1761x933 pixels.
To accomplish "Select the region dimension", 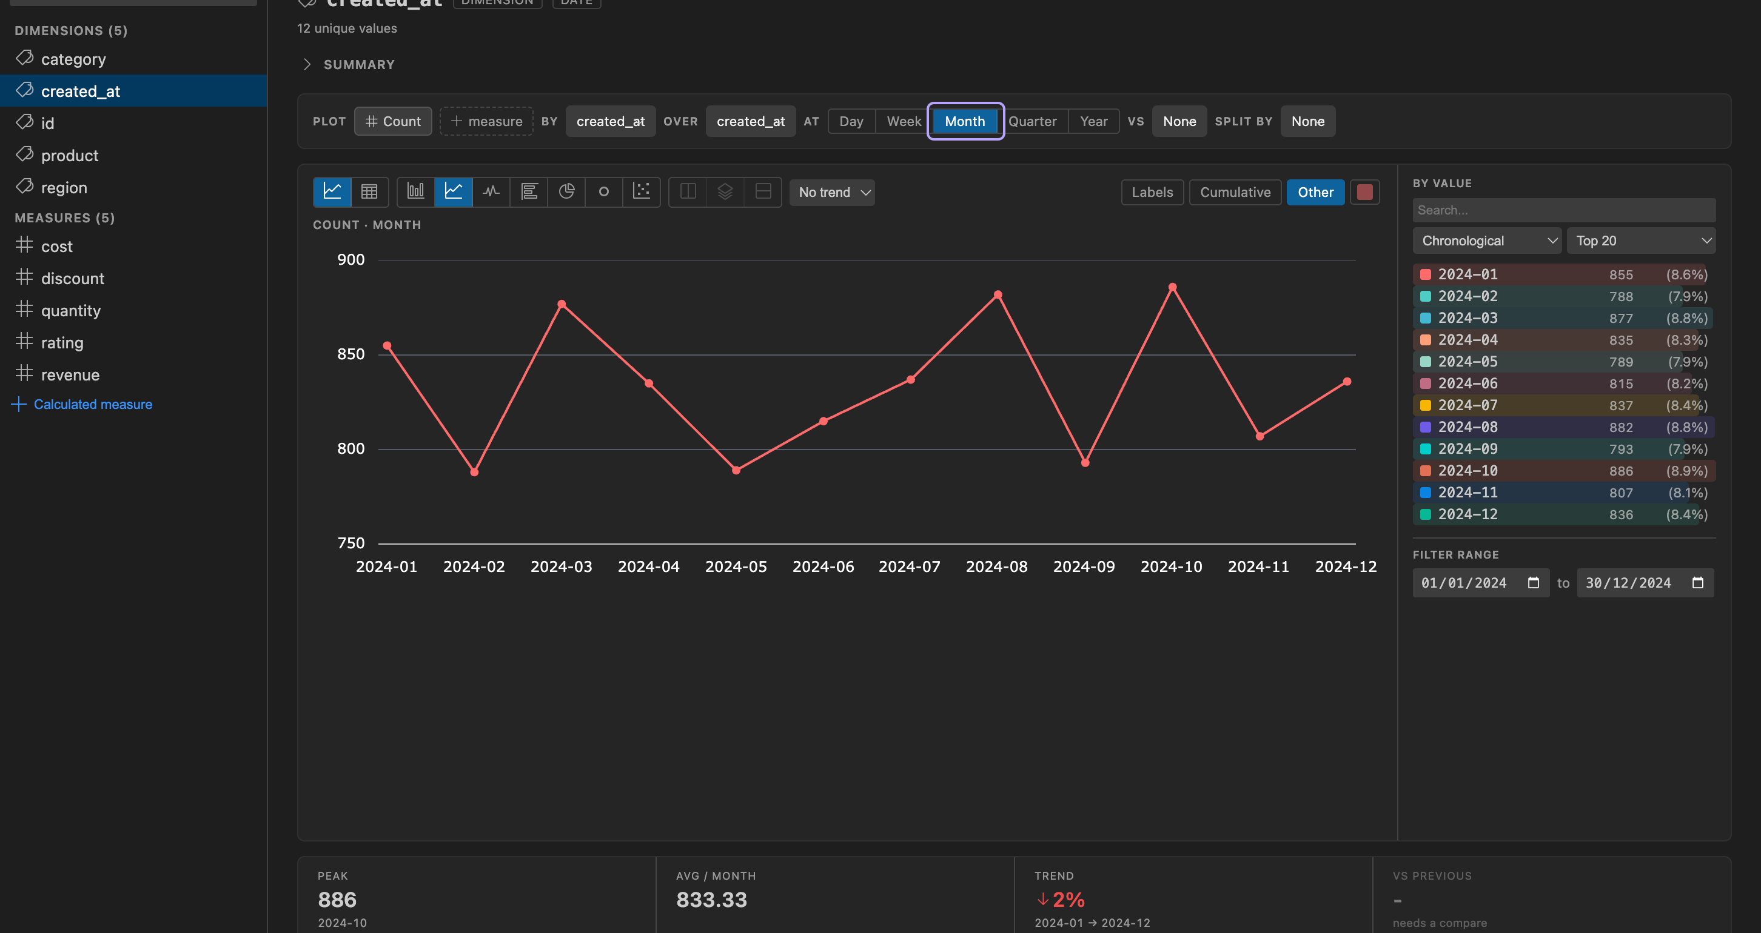I will coord(133,187).
